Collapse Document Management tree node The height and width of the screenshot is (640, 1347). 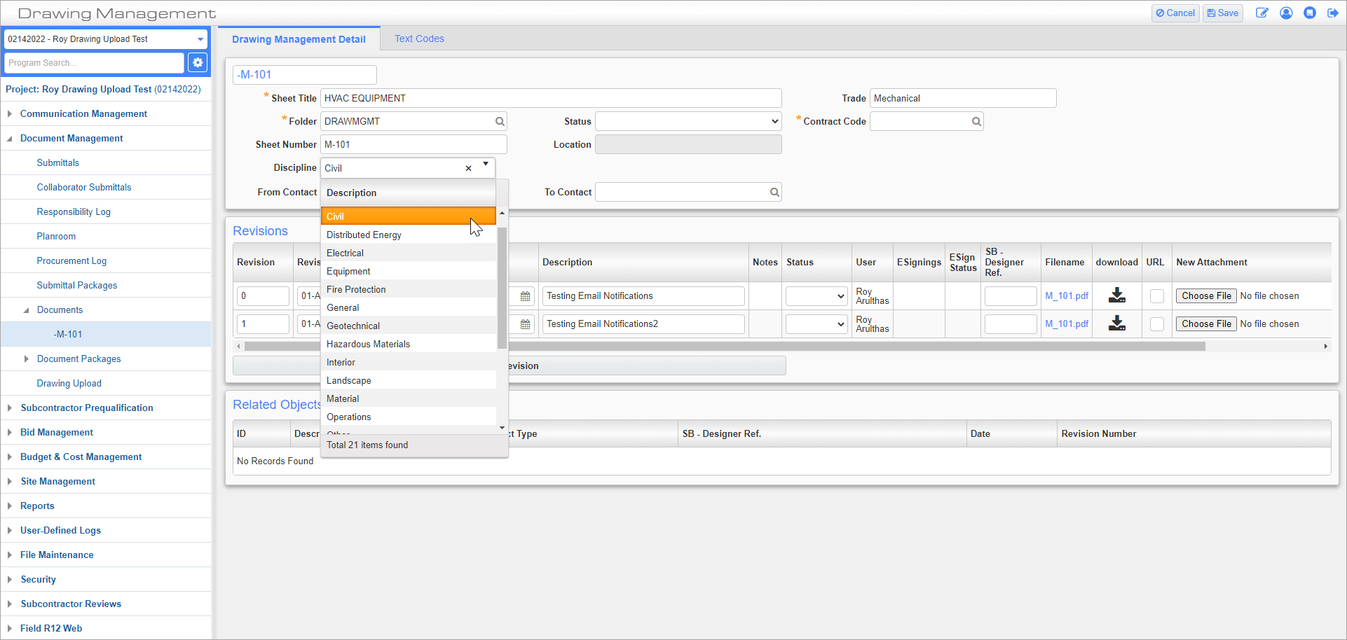(x=10, y=139)
